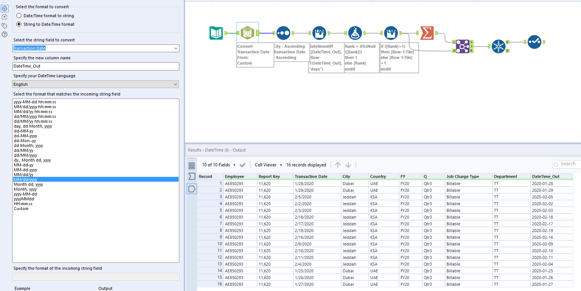Image resolution: width=581 pixels, height=291 pixels.
Task: Expand the Cell Viewer dropdown
Action: tap(268, 165)
